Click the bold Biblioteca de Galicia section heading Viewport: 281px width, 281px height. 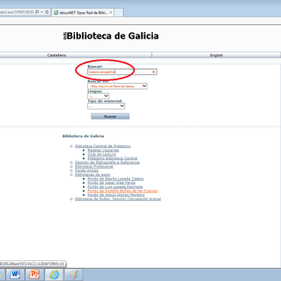83,136
